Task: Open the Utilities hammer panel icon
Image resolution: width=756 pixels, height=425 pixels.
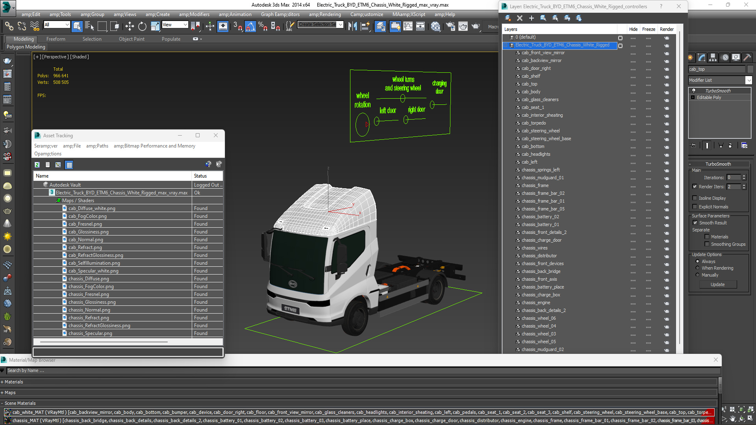Action: coord(747,57)
